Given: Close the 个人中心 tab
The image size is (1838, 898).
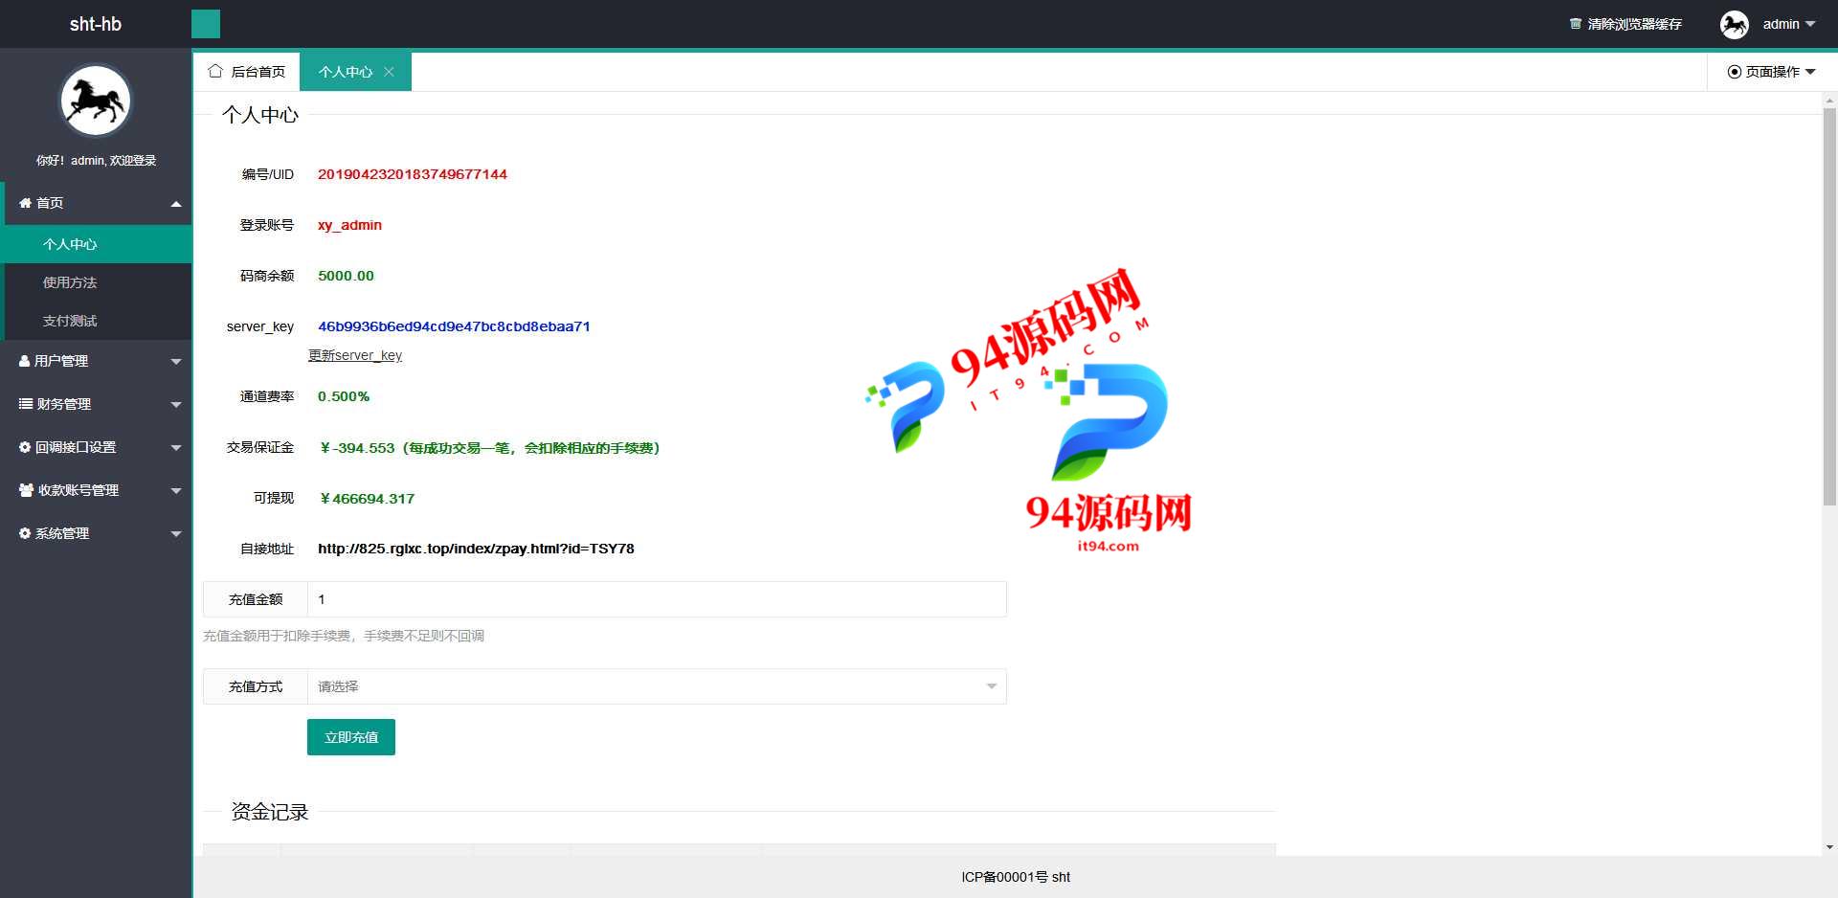Looking at the screenshot, I should tap(389, 72).
